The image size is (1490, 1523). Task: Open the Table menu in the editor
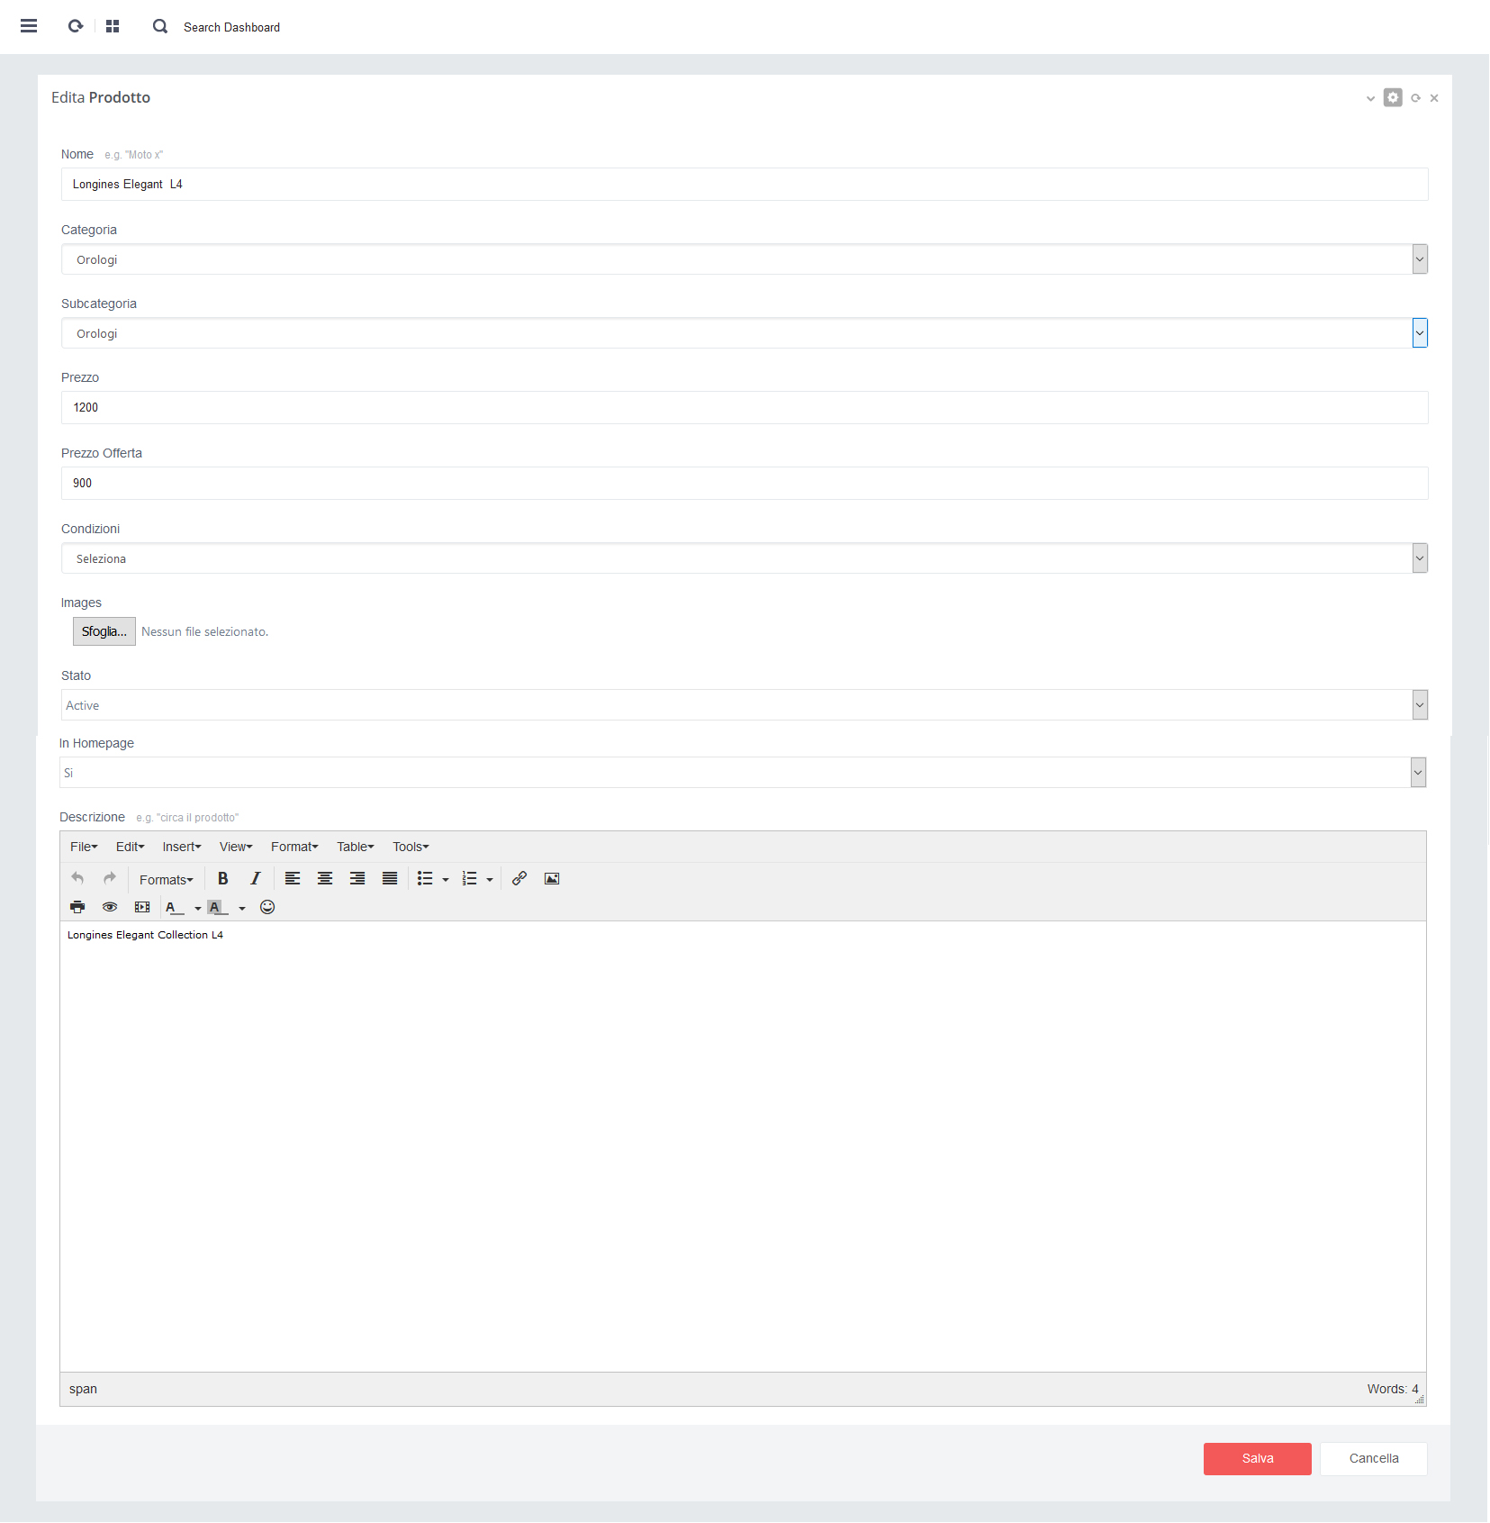355,847
